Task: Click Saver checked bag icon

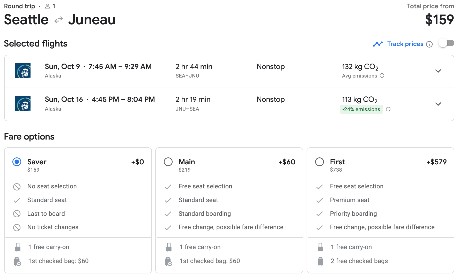Action: [17, 261]
